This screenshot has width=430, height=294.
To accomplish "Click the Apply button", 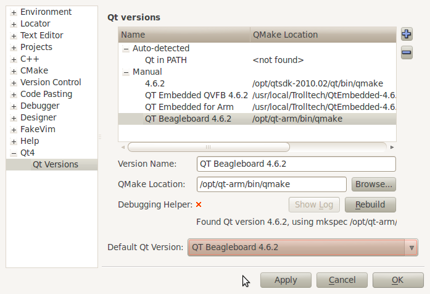I will (286, 280).
